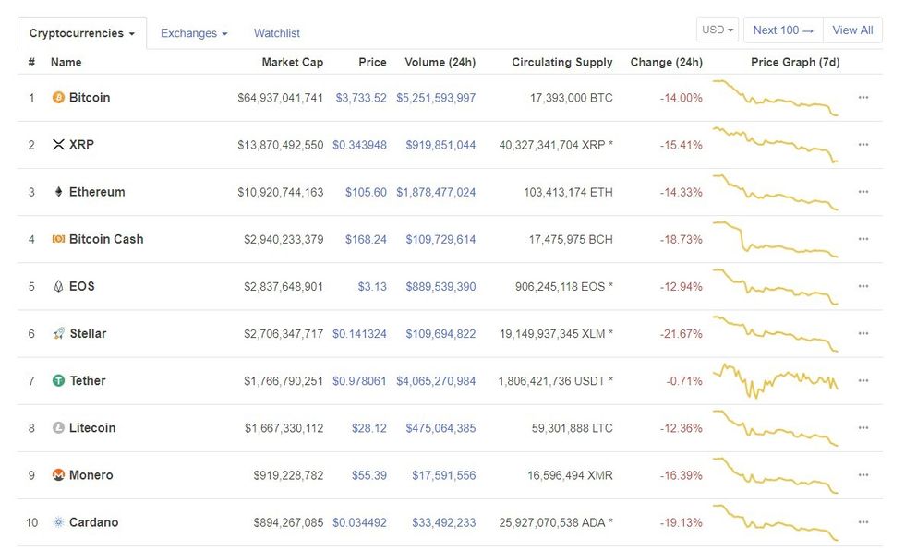Screen dimensions: 905x550
Task: Click the View All button
Action: click(852, 30)
